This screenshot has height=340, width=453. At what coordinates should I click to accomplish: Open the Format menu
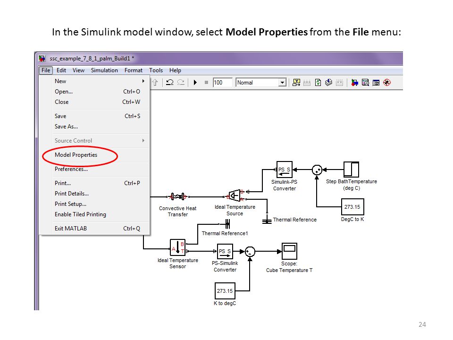[134, 70]
